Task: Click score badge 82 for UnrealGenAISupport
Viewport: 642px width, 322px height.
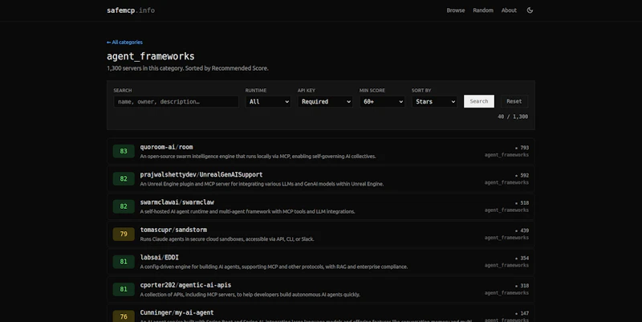Action: (x=124, y=178)
